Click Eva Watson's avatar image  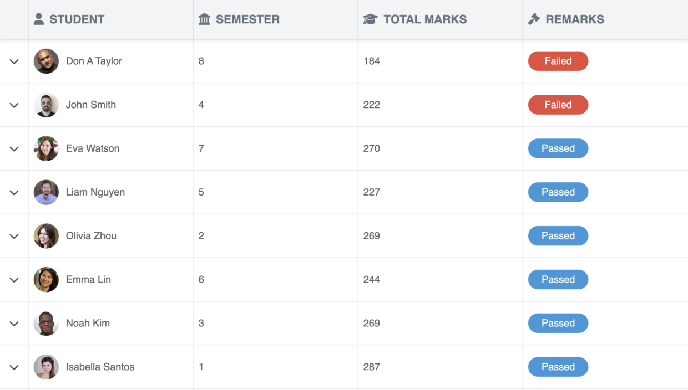pyautogui.click(x=46, y=148)
